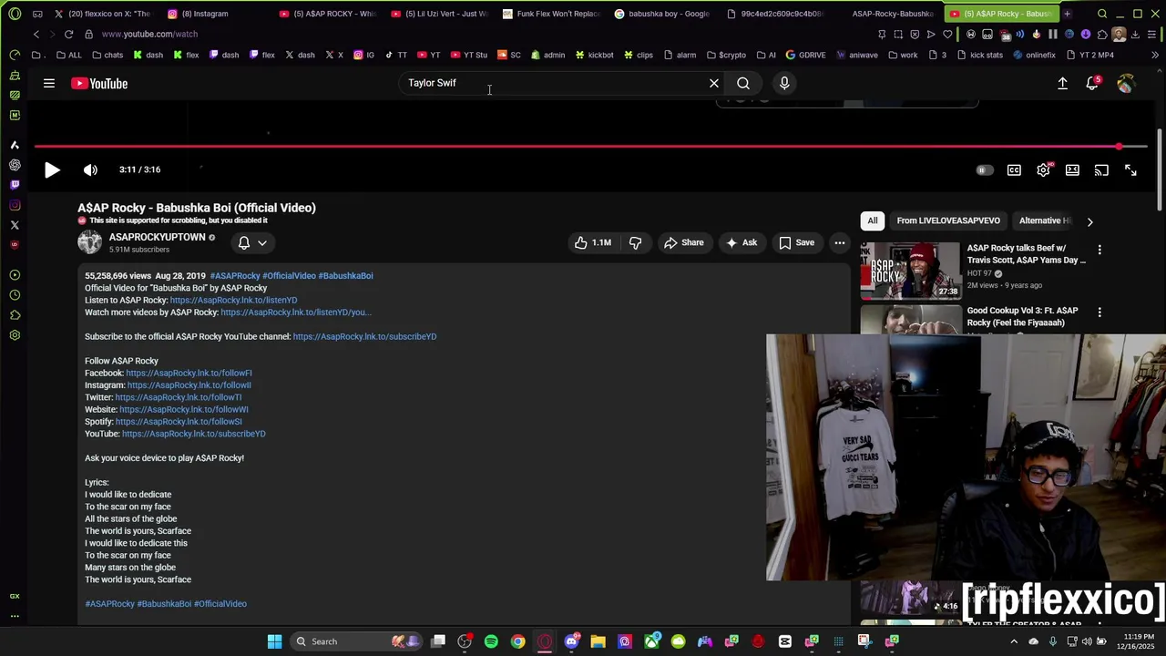Open the Facebook followFI link
This screenshot has height=656, width=1166.
tap(189, 373)
